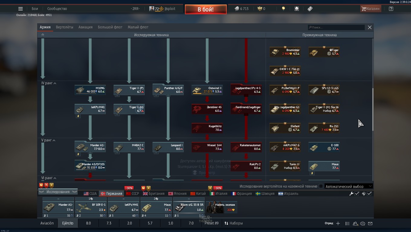Collapse the IV ранг section
Screen dimensions: 411x232
click(x=55, y=83)
